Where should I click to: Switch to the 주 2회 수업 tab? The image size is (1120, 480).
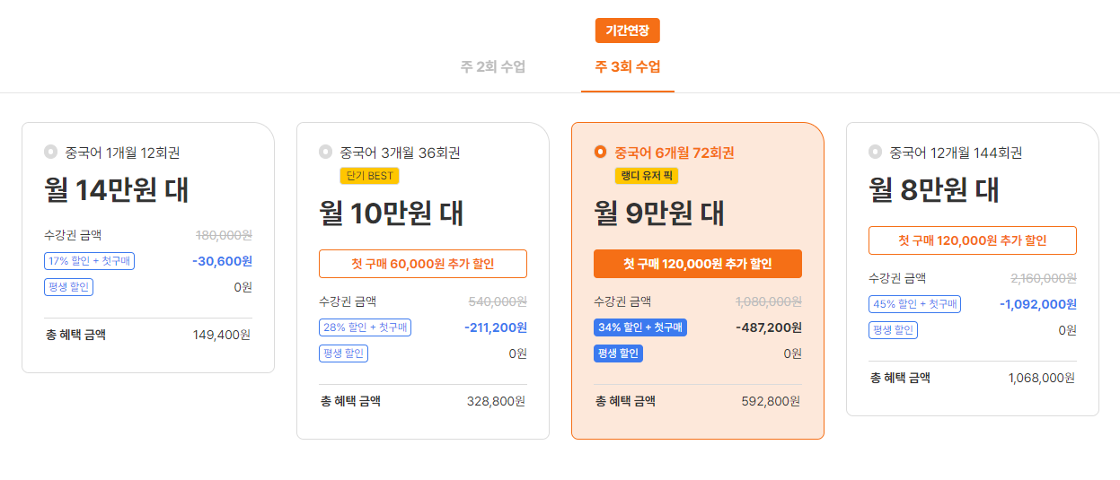tap(493, 67)
